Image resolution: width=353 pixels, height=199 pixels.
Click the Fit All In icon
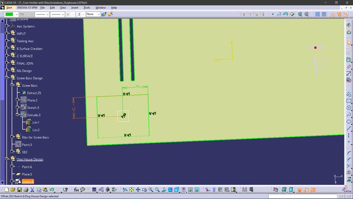(131, 190)
